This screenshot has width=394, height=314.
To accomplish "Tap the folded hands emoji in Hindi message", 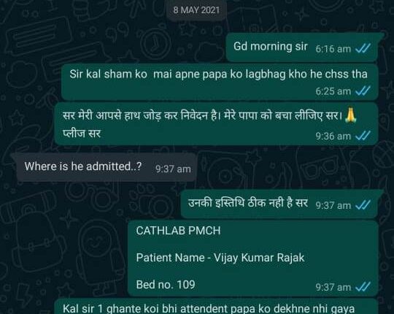I will 350,115.
